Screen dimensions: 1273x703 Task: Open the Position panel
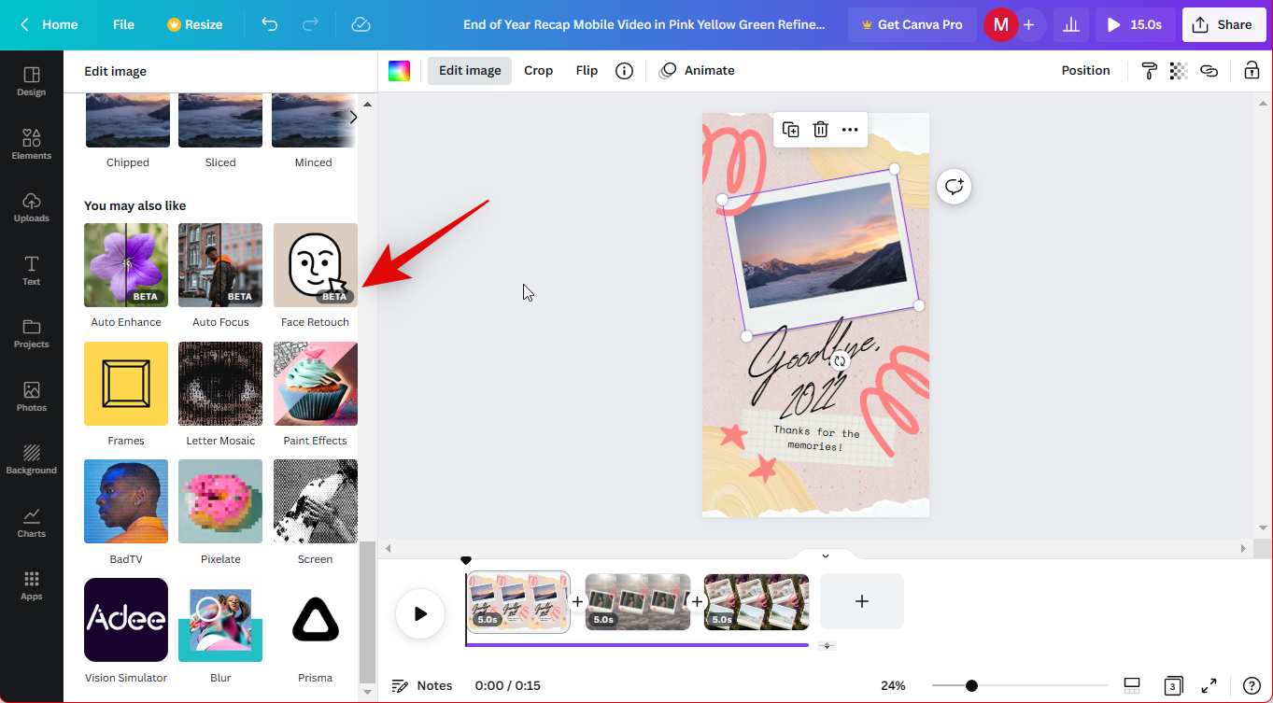tap(1085, 71)
